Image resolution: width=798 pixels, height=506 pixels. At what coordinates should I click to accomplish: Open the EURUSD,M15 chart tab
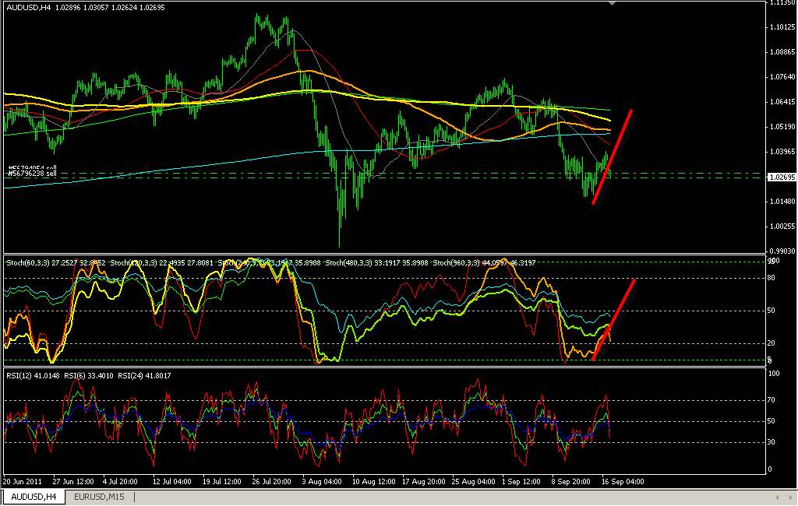(99, 497)
